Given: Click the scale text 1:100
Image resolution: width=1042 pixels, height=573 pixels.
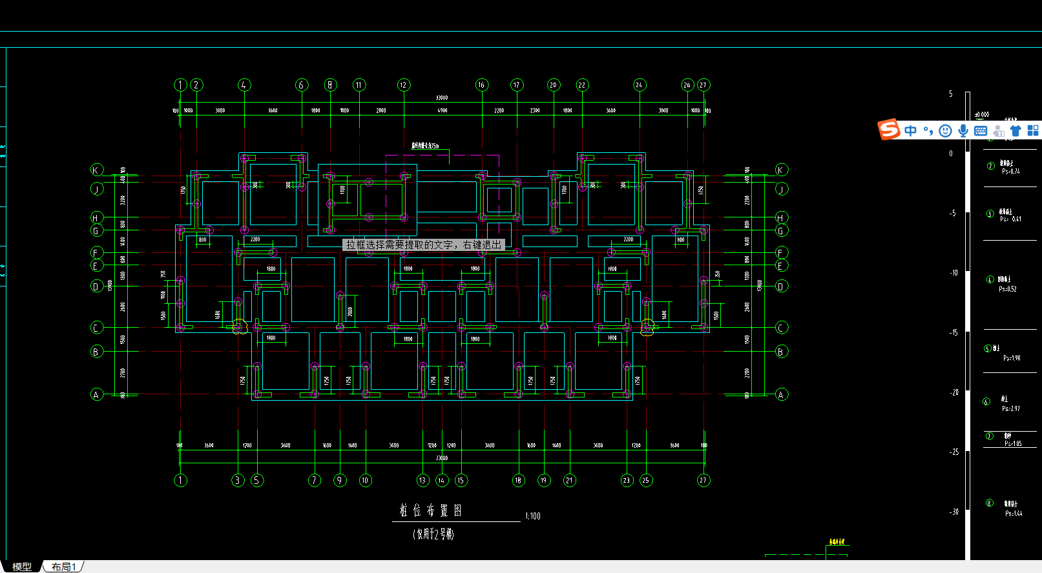Looking at the screenshot, I should pos(533,516).
